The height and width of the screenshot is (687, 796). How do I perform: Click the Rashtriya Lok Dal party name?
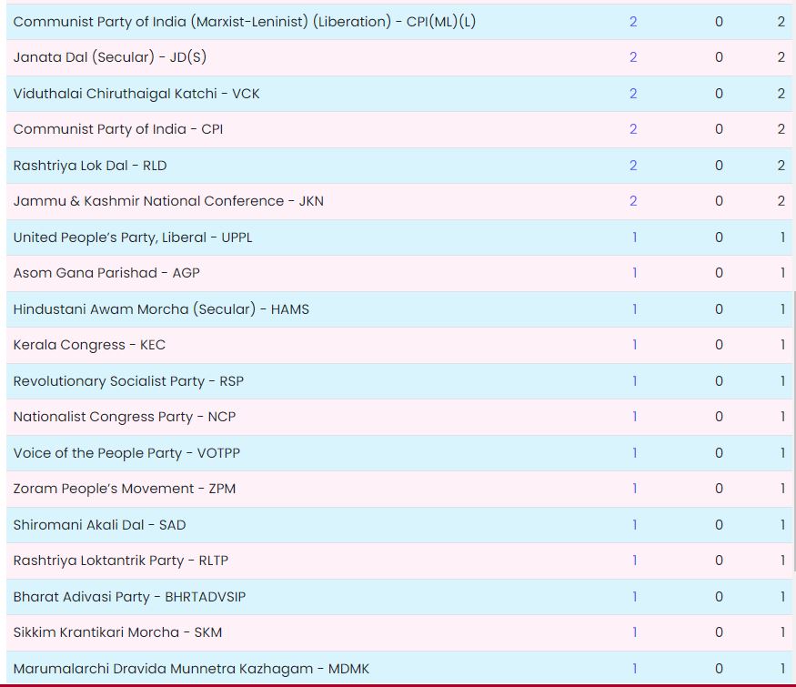tap(90, 166)
